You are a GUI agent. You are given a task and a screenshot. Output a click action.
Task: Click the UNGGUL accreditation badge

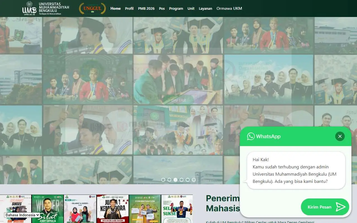click(92, 8)
